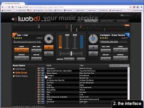Load Moby track to deck 1
This screenshot has width=144, height=108.
point(39,92)
